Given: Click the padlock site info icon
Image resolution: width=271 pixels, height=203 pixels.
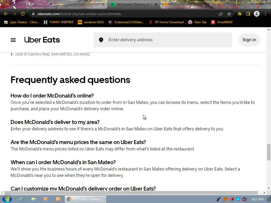Looking at the screenshot, I should (x=33, y=14).
